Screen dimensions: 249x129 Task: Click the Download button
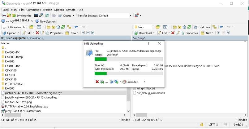143,33
